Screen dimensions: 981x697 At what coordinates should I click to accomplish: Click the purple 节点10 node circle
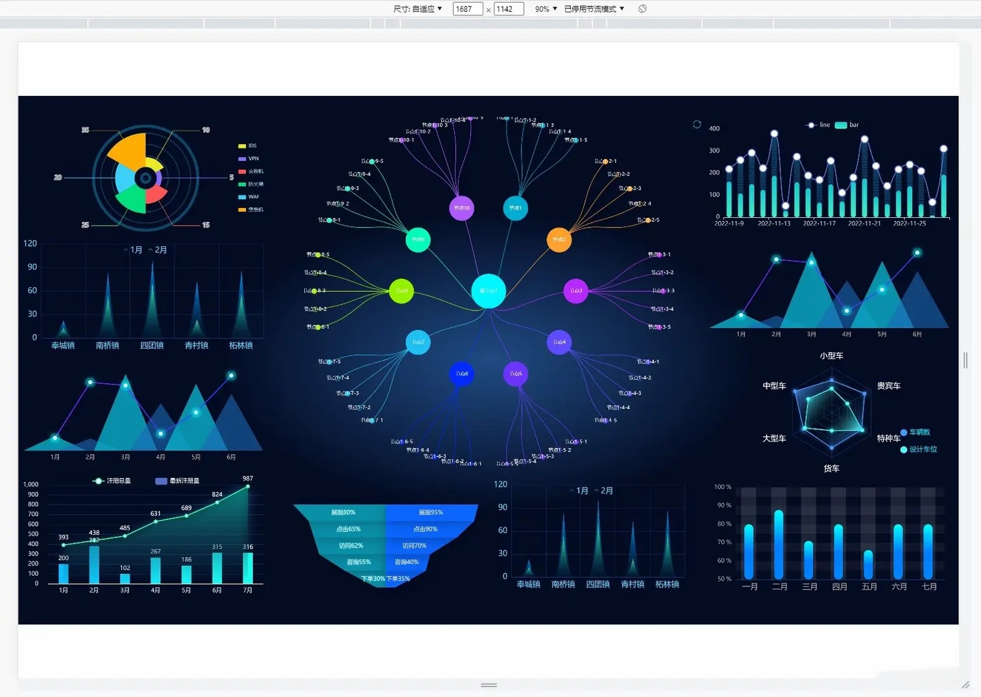click(461, 208)
